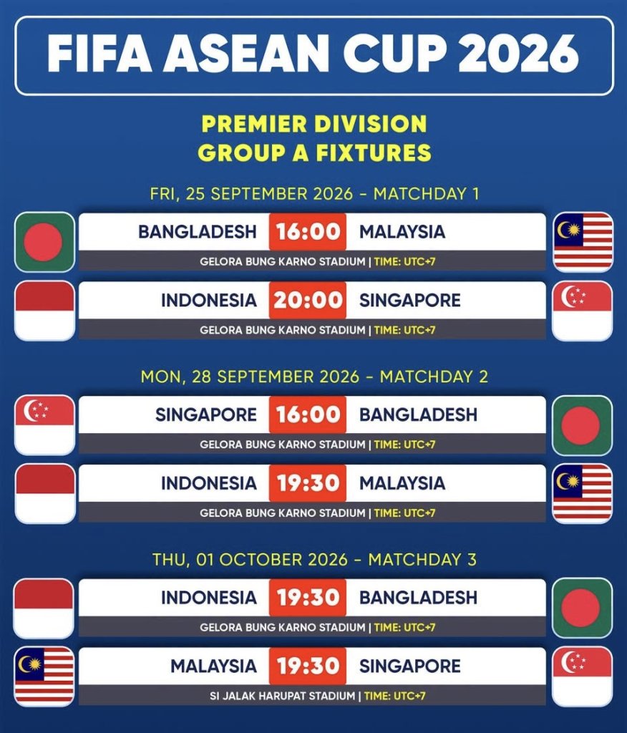This screenshot has width=627, height=733.
Task: Click Indonesia flag next to Matchday 3 fixture
Action: tap(44, 608)
